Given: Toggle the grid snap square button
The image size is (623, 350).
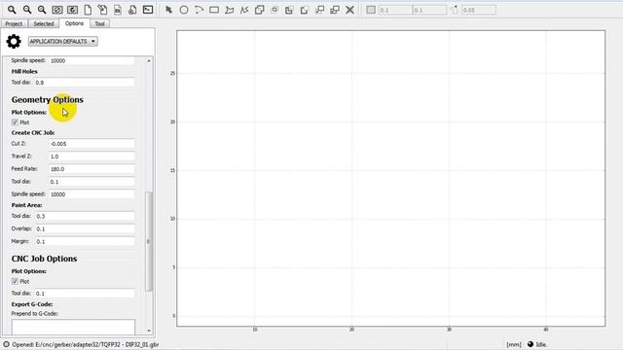Looking at the screenshot, I should pos(371,10).
